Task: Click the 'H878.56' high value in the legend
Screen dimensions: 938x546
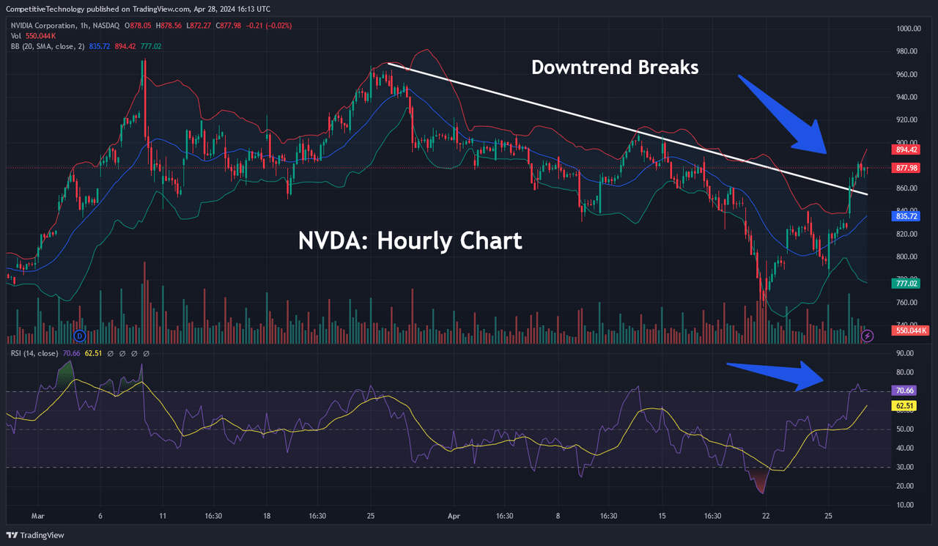Action: coord(170,25)
